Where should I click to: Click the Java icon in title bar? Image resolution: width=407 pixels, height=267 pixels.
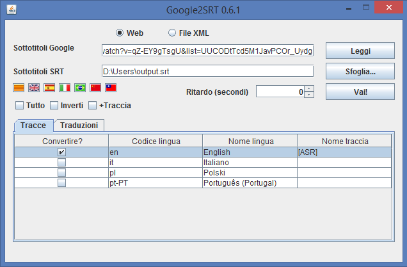pos(12,10)
